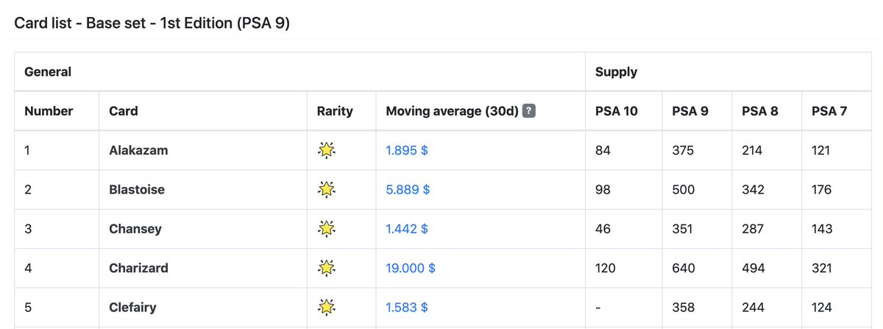This screenshot has width=883, height=329.
Task: Click Blastoise's PSA 9 supply value 500
Action: click(684, 189)
